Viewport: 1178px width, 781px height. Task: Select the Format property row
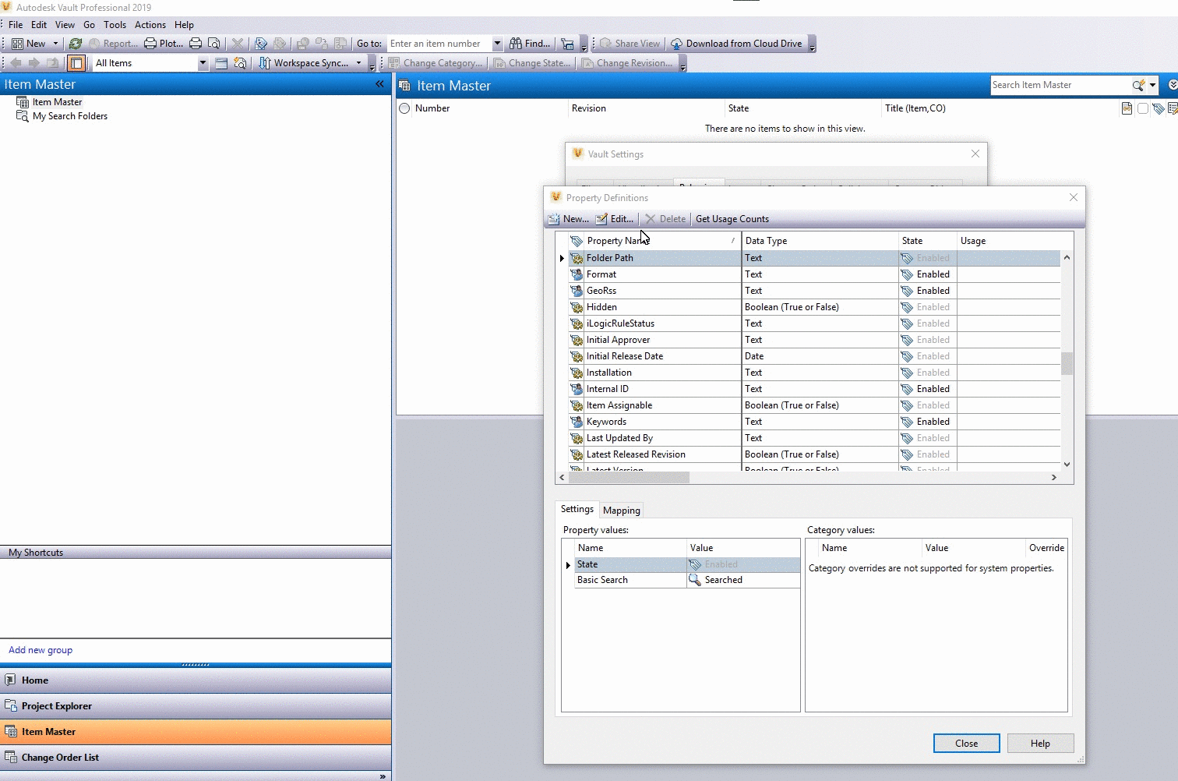pos(814,274)
